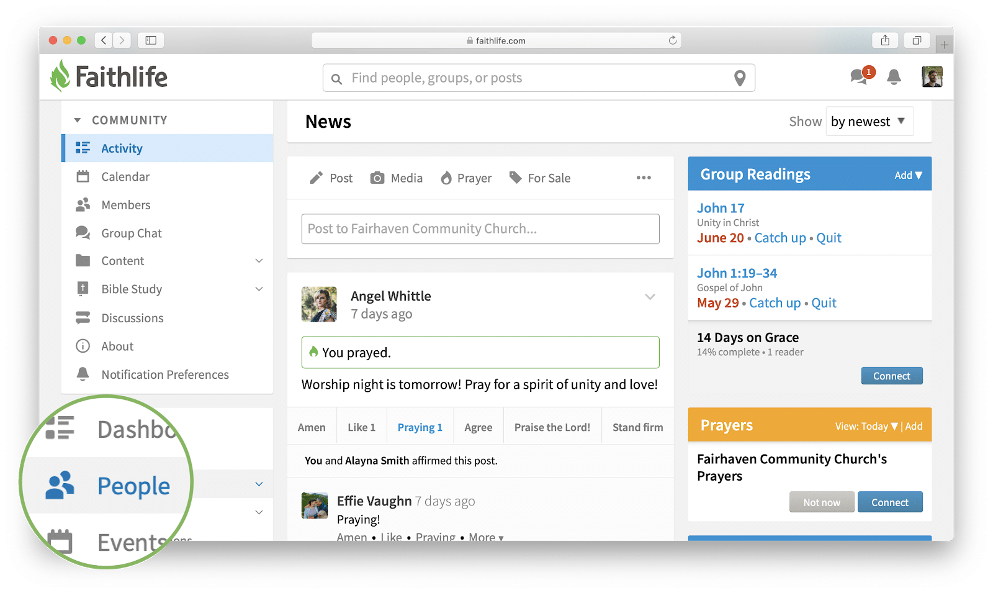Focus the Find people, groups, or posts field

539,78
